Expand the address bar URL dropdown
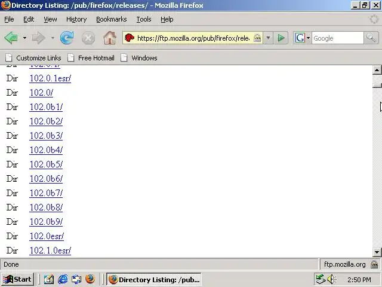The image size is (382, 287). point(268,38)
